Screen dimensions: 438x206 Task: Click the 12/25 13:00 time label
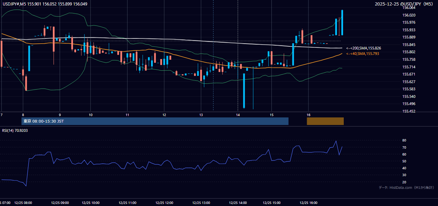pyautogui.click(x=201, y=203)
